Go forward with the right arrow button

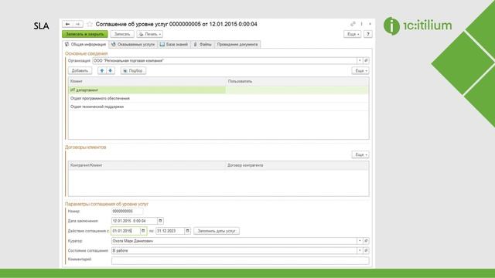77,24
